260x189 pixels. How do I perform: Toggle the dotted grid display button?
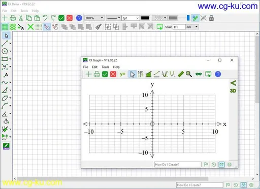39,27
